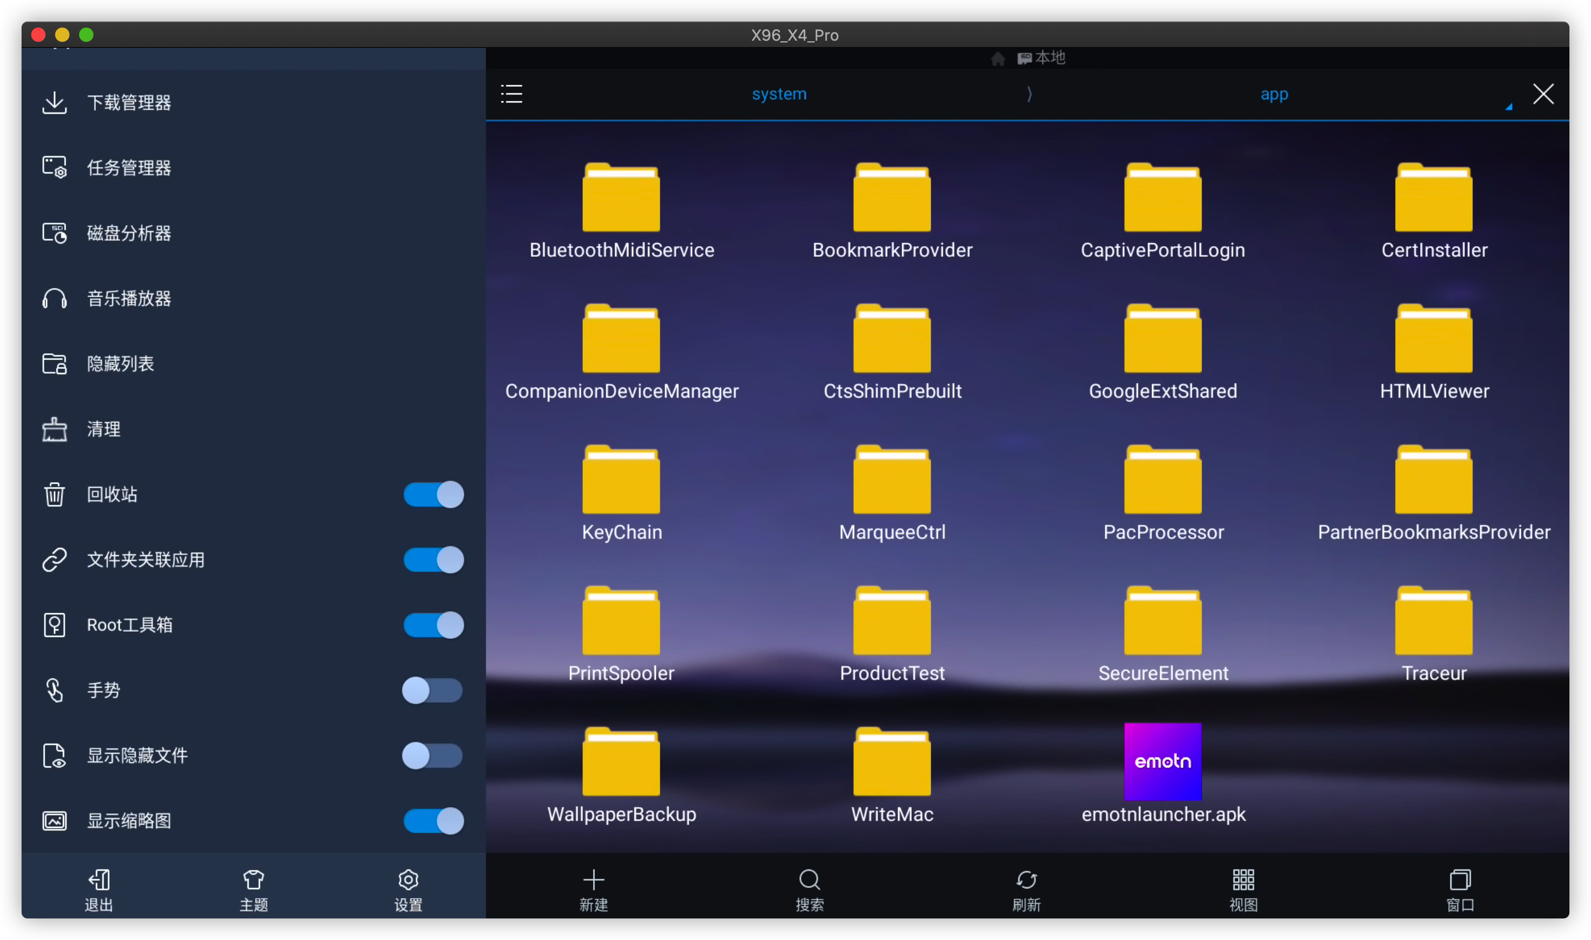1591x940 pixels.
Task: Open the search (搜索) magnifier icon
Action: 809,880
